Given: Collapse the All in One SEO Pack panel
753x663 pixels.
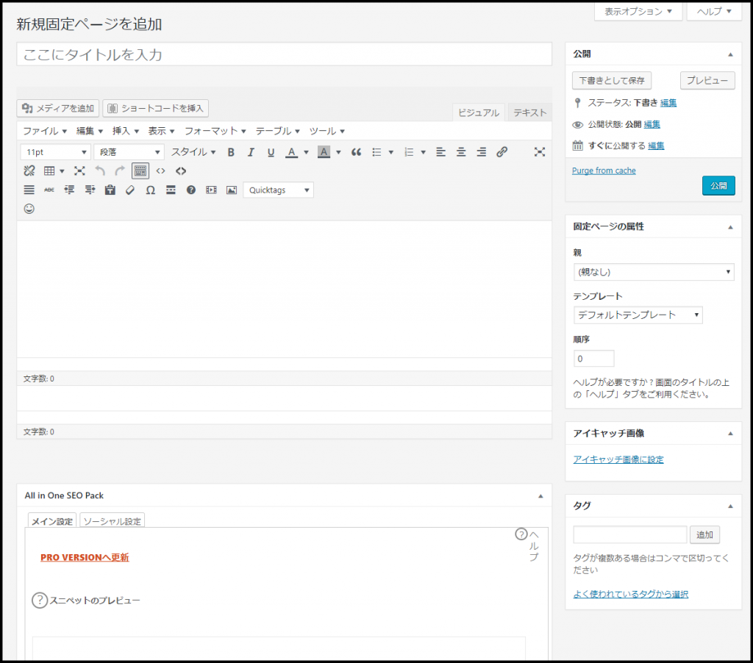Looking at the screenshot, I should tap(540, 496).
